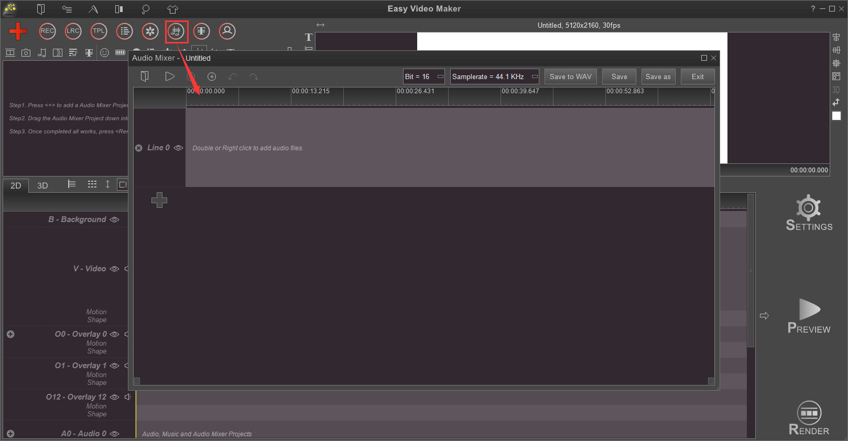The height and width of the screenshot is (441, 848).
Task: Click the Save as button
Action: tap(658, 76)
